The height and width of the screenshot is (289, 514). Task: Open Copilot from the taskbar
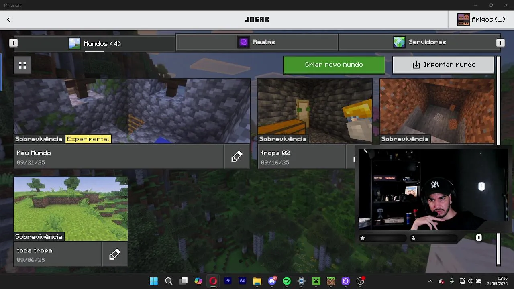[198, 281]
